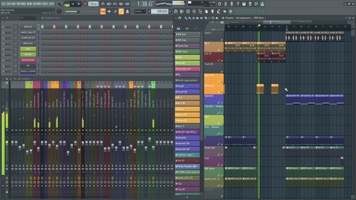This screenshot has width=356, height=200.
Task: Open the TOOLS menu
Action: coord(45,4)
